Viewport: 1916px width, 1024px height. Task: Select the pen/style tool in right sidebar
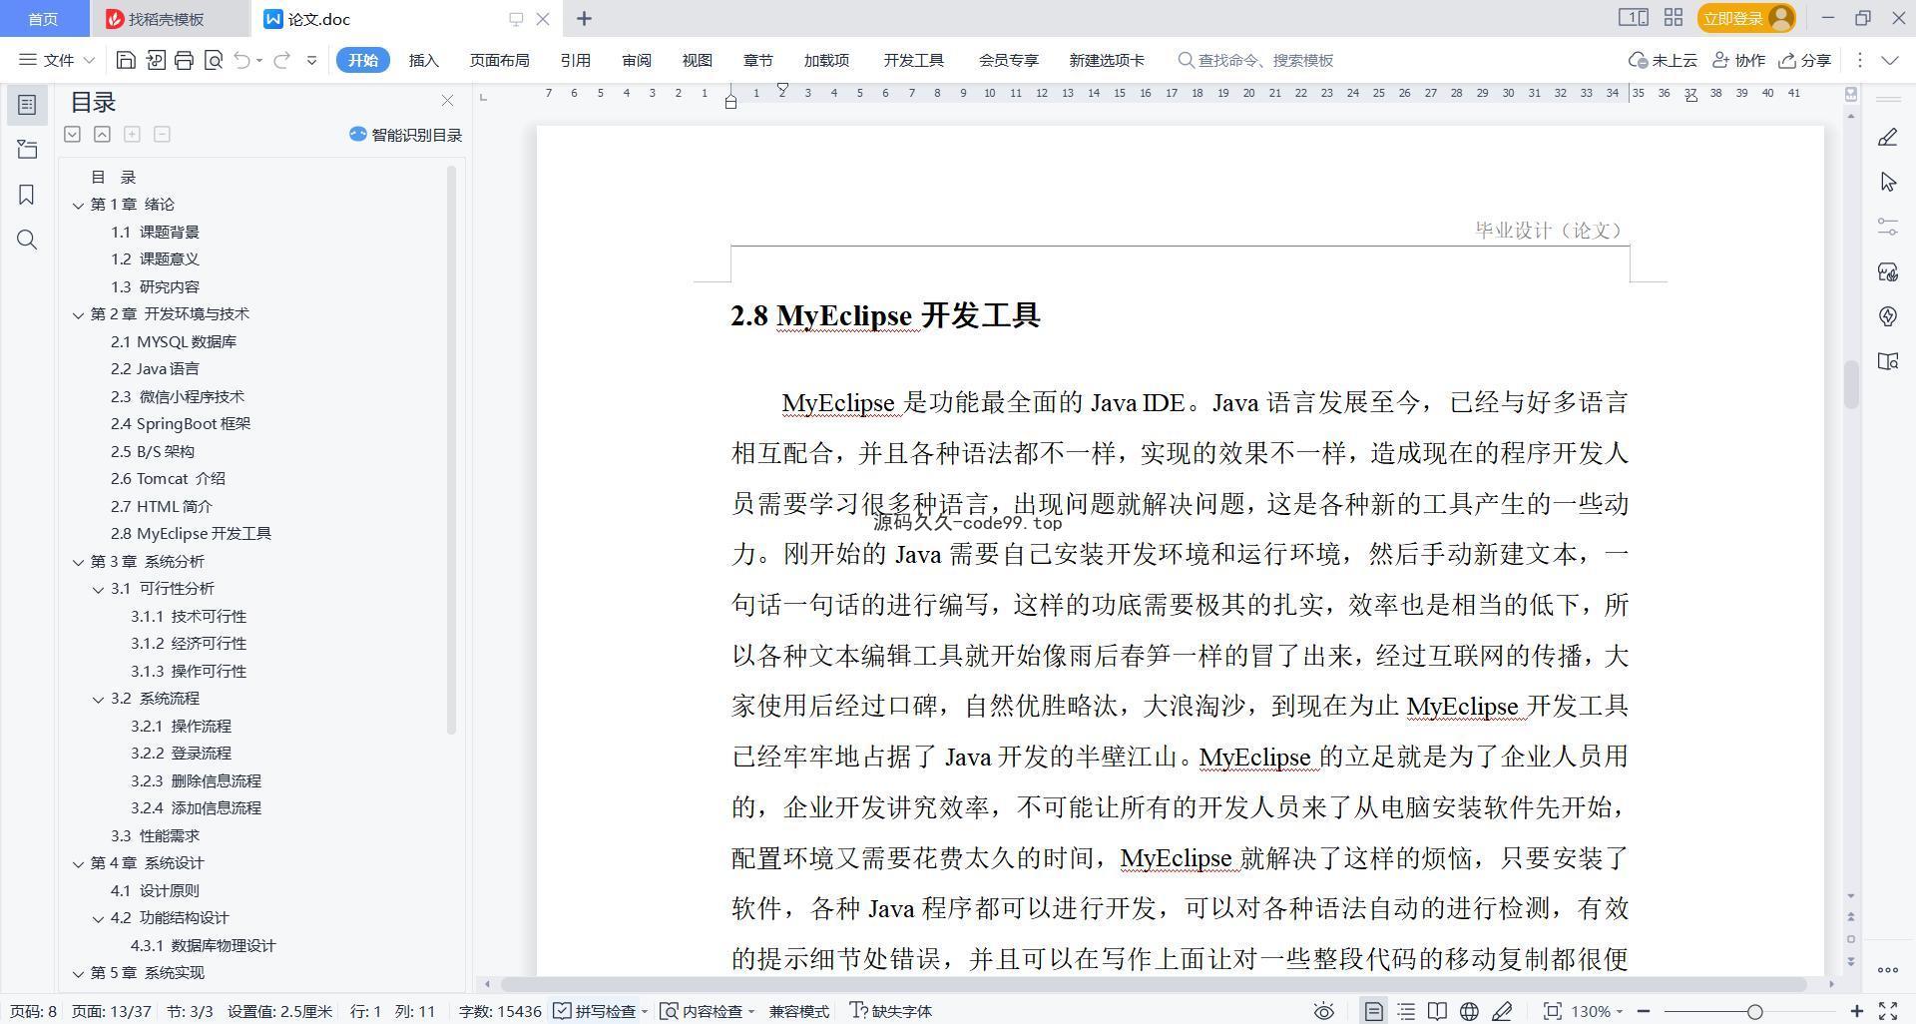coord(1887,137)
